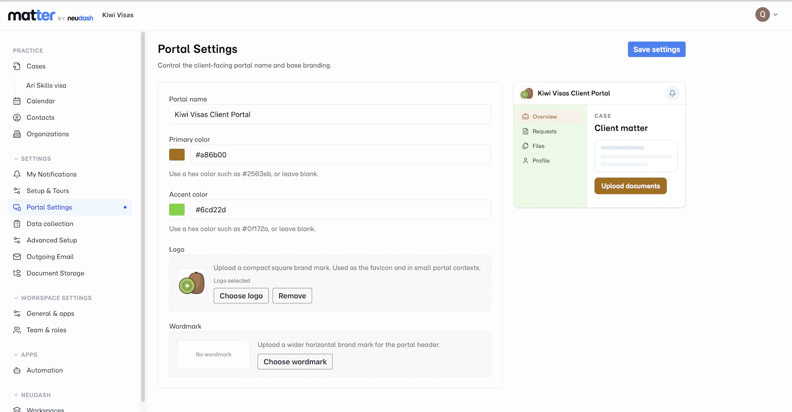Click the General & apps icon

17,314
